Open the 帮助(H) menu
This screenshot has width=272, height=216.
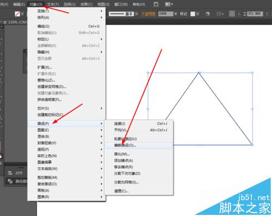point(139,4)
